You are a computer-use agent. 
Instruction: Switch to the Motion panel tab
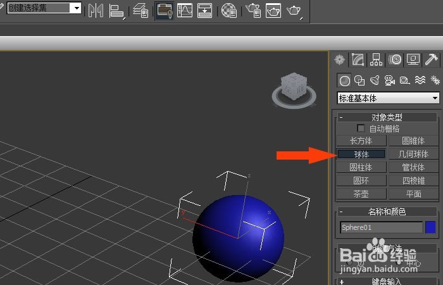[395, 60]
